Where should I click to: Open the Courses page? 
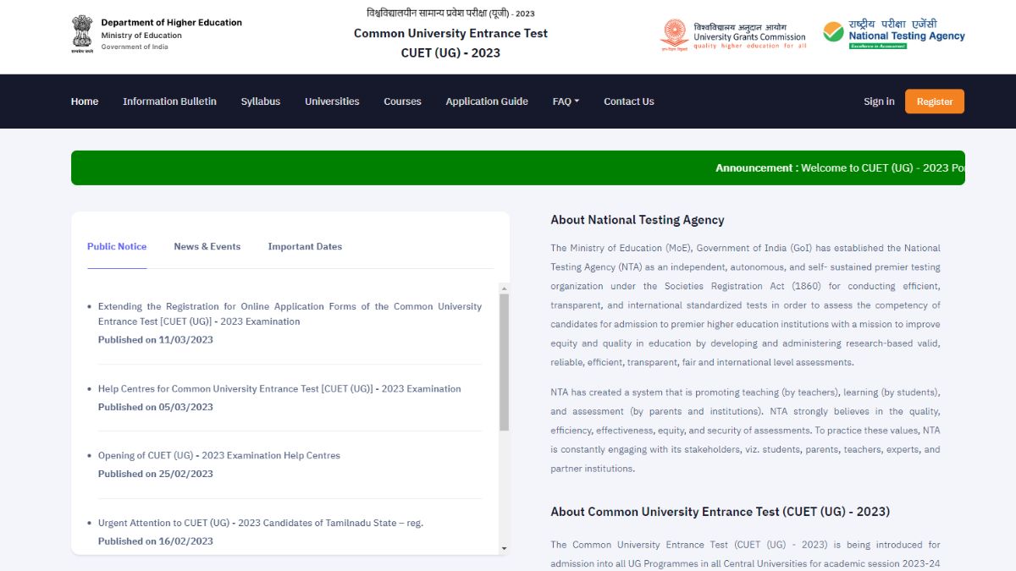point(402,102)
